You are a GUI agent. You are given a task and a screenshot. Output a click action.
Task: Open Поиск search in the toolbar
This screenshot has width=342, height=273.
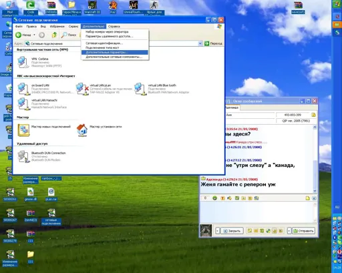click(69, 35)
